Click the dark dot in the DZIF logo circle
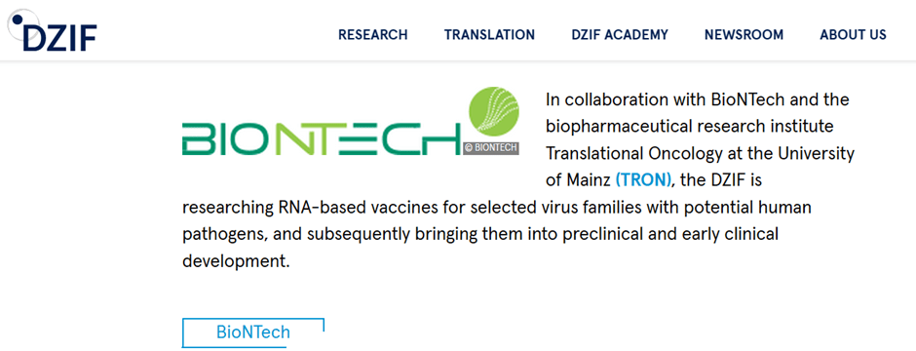Image resolution: width=916 pixels, height=351 pixels. 17,19
